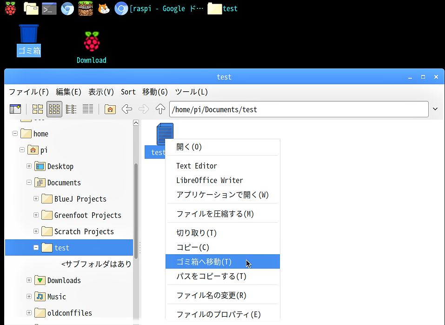
Task: Launch Scratch cat icon in the taskbar
Action: [x=104, y=8]
